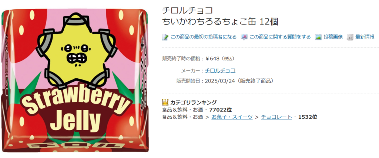Click the picture icon beside 投稿画像
The image size is (379, 158).
[x=318, y=37]
